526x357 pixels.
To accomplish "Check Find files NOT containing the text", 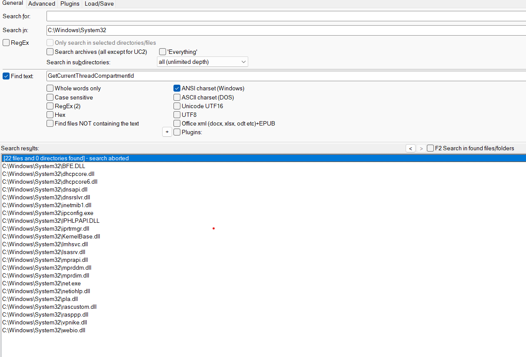I will (x=50, y=123).
